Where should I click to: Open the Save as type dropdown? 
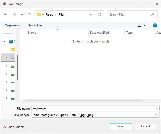pyautogui.click(x=157, y=115)
